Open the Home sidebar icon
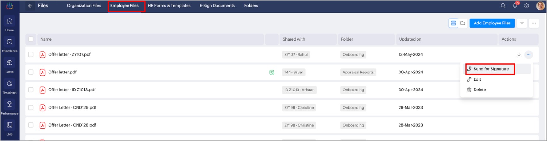Image resolution: width=547 pixels, height=141 pixels. (9, 21)
